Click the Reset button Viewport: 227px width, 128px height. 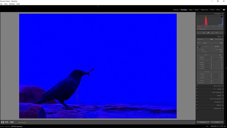(x=217, y=122)
